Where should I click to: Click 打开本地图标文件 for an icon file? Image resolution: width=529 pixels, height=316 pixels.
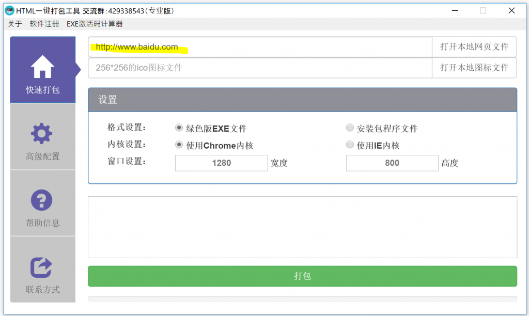(474, 68)
